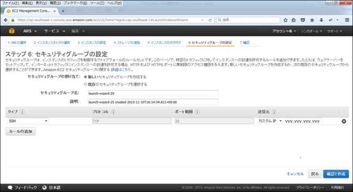
Task: Click the セキュリティグループ名 text field
Action: coord(153,93)
